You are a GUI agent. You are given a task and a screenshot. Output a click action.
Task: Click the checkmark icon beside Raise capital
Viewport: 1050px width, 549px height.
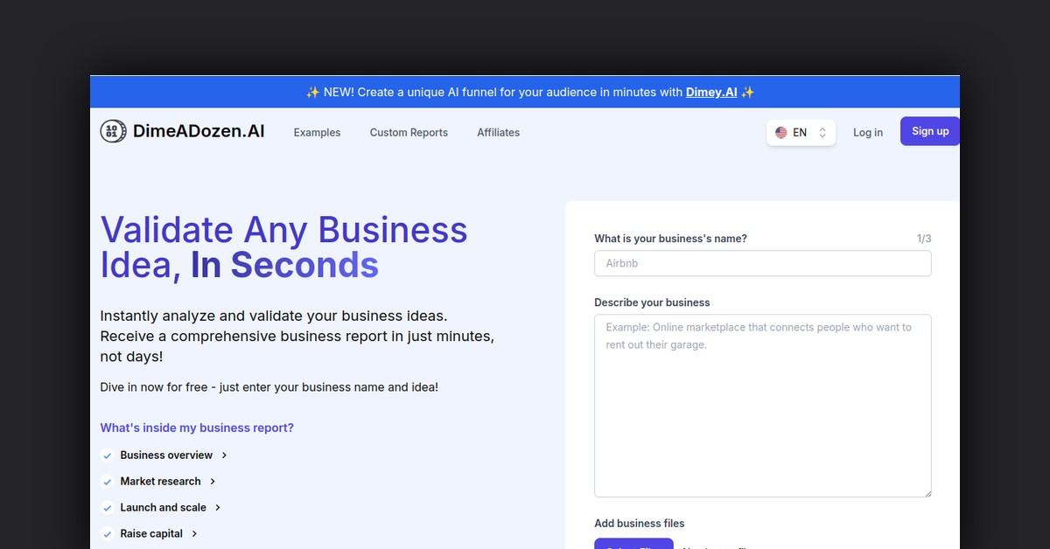tap(108, 534)
